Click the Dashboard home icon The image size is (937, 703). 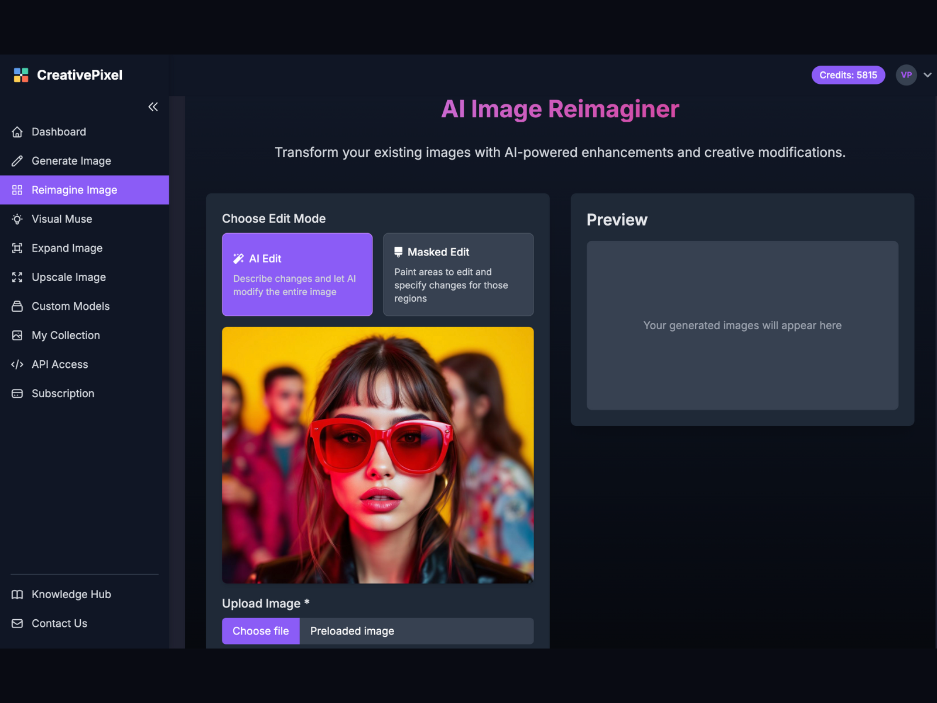click(x=18, y=132)
